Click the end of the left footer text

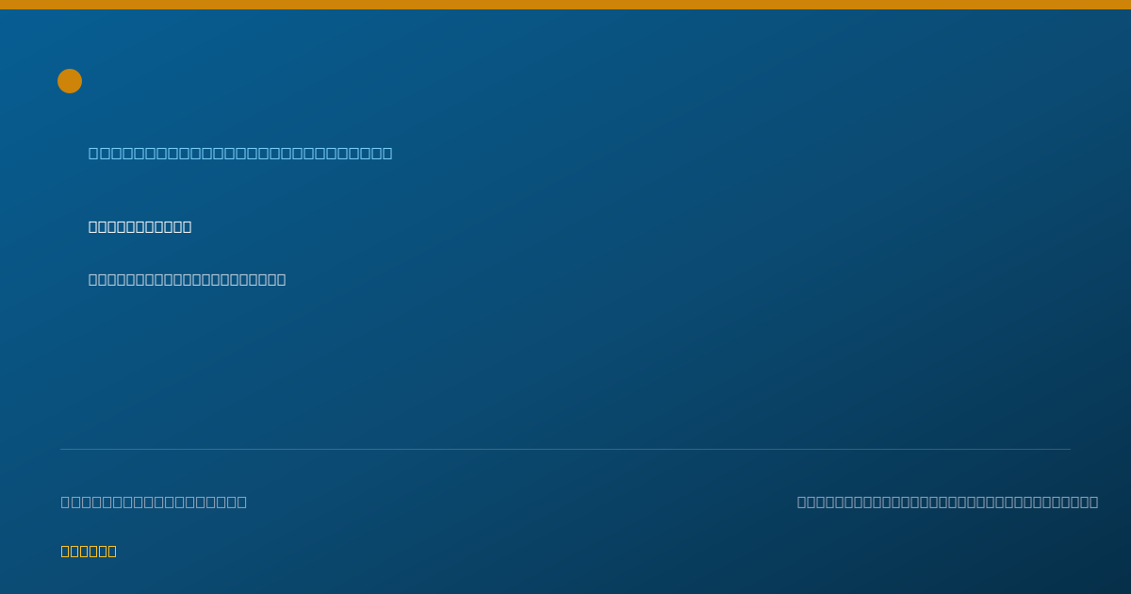click(242, 502)
